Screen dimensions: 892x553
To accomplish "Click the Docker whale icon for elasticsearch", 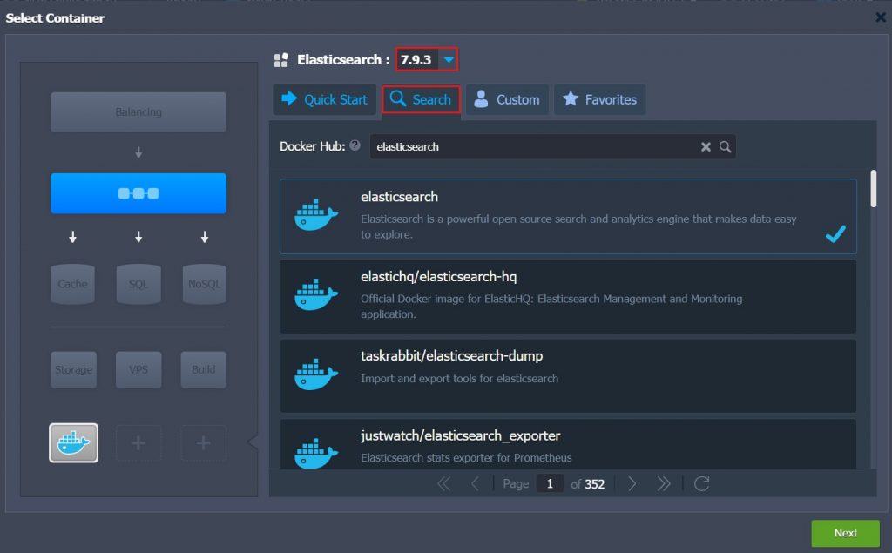I will click(316, 215).
